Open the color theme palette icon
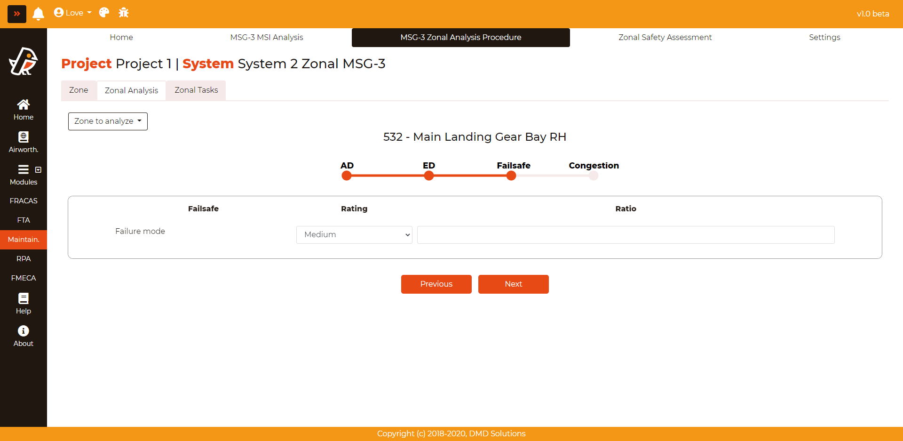903x441 pixels. tap(104, 13)
